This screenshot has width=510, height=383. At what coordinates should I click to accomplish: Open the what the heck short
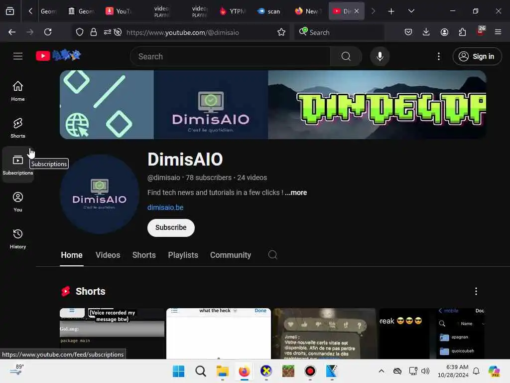(218, 334)
